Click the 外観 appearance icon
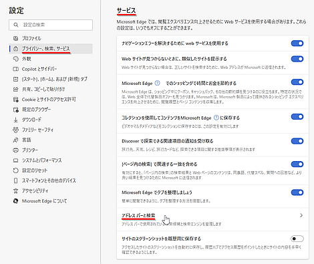This screenshot has height=264, width=314. (15, 59)
